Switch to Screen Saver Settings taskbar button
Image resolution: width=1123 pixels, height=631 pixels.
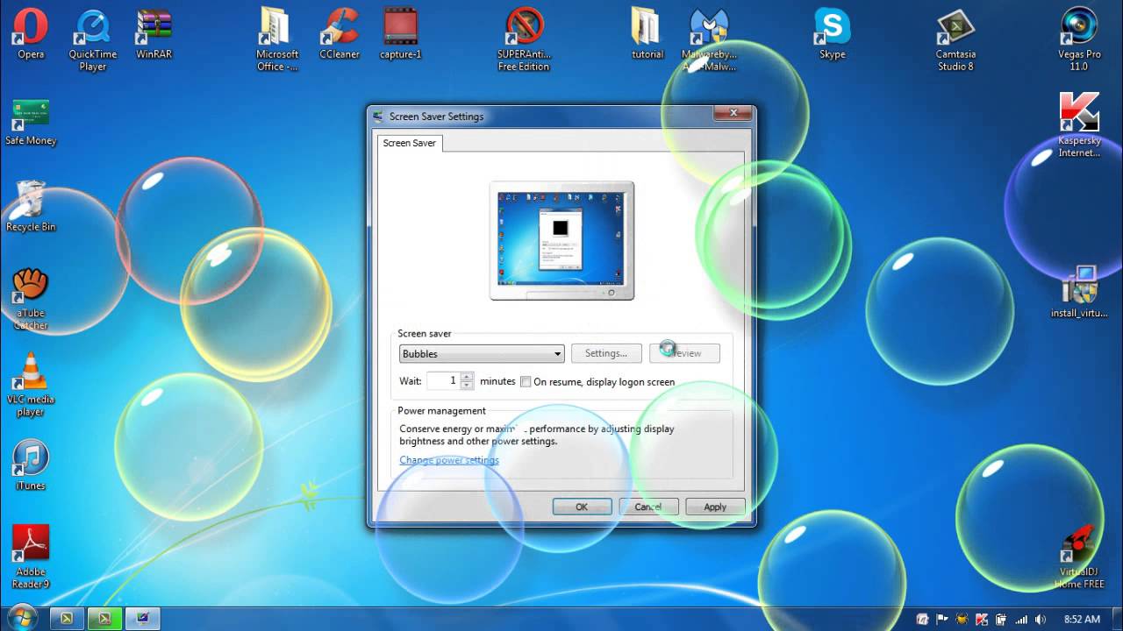click(x=142, y=619)
